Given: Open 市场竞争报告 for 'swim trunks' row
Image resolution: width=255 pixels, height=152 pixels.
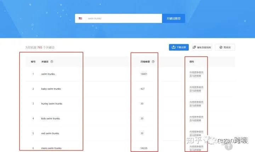Looking at the screenshot, I should (196, 72).
